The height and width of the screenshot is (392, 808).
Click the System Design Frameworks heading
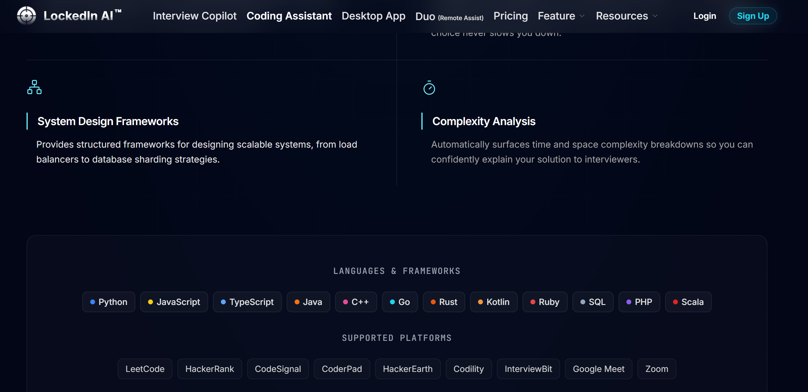point(108,121)
